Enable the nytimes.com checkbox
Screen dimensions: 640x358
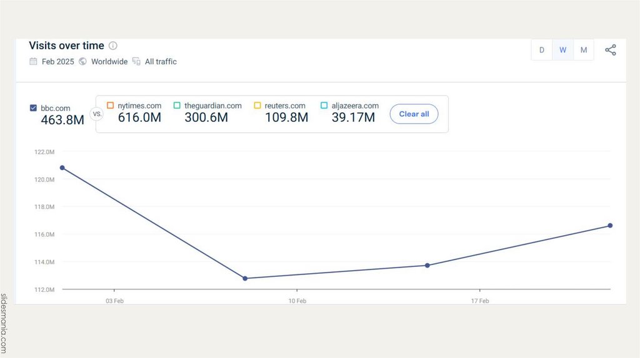(111, 105)
